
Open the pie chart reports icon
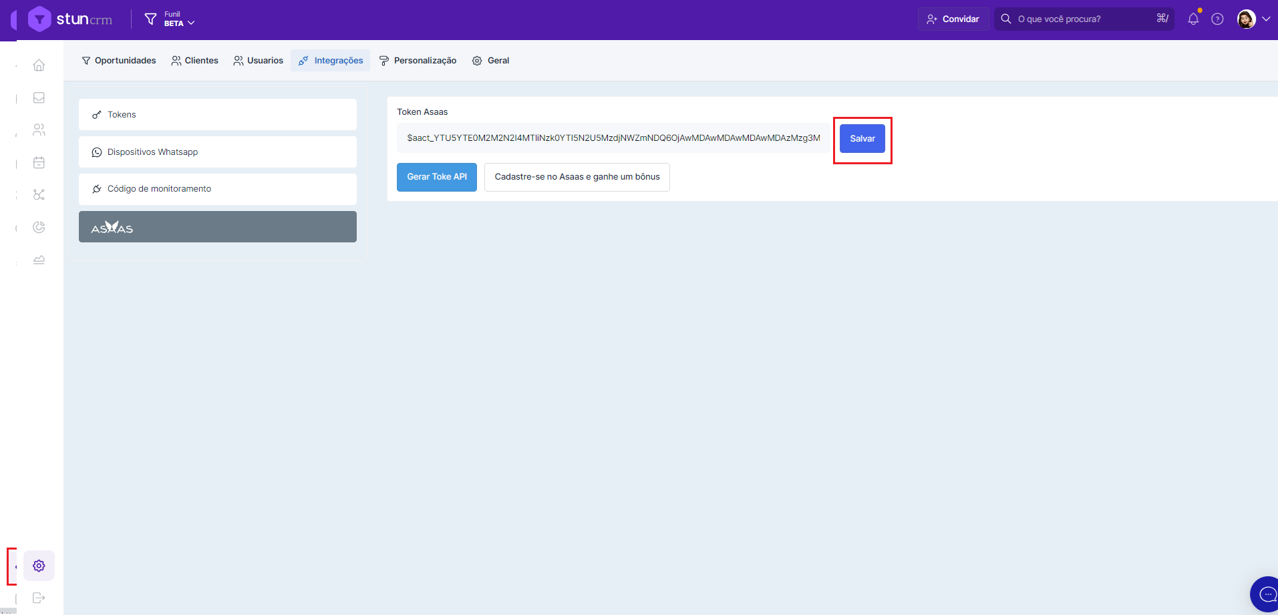[39, 228]
